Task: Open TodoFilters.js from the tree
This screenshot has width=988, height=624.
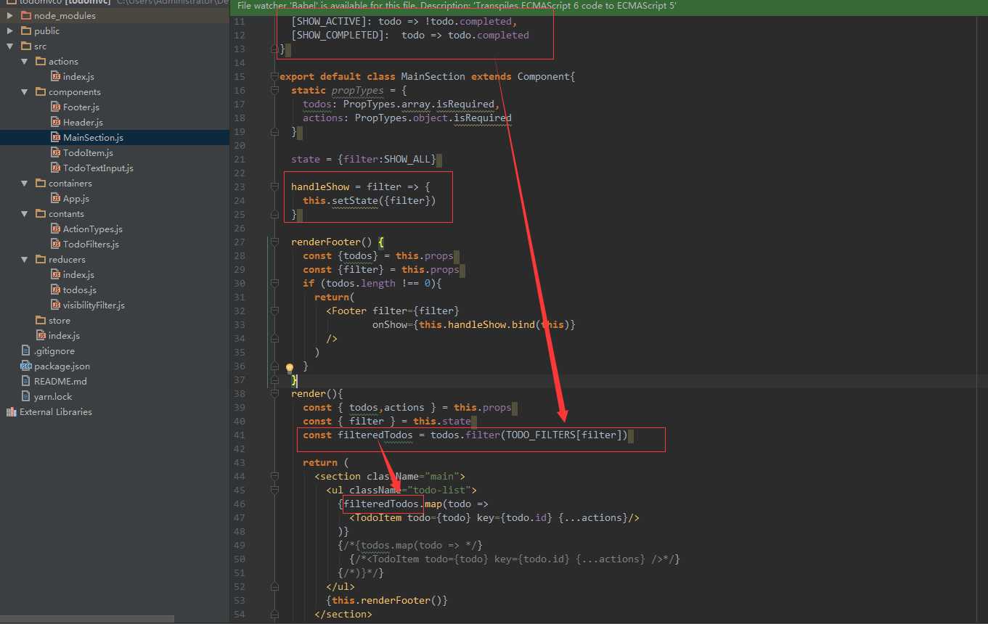Action: 91,244
